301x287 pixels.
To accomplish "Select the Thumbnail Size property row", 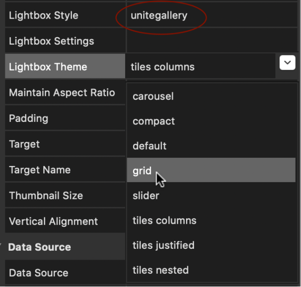I will coord(65,195).
